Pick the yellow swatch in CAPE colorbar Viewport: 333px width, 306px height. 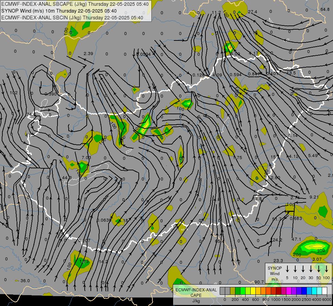point(253,291)
